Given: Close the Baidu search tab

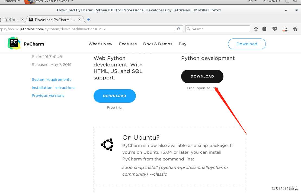Looking at the screenshot, I should tap(23, 20).
